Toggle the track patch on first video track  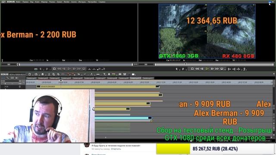[20, 87]
